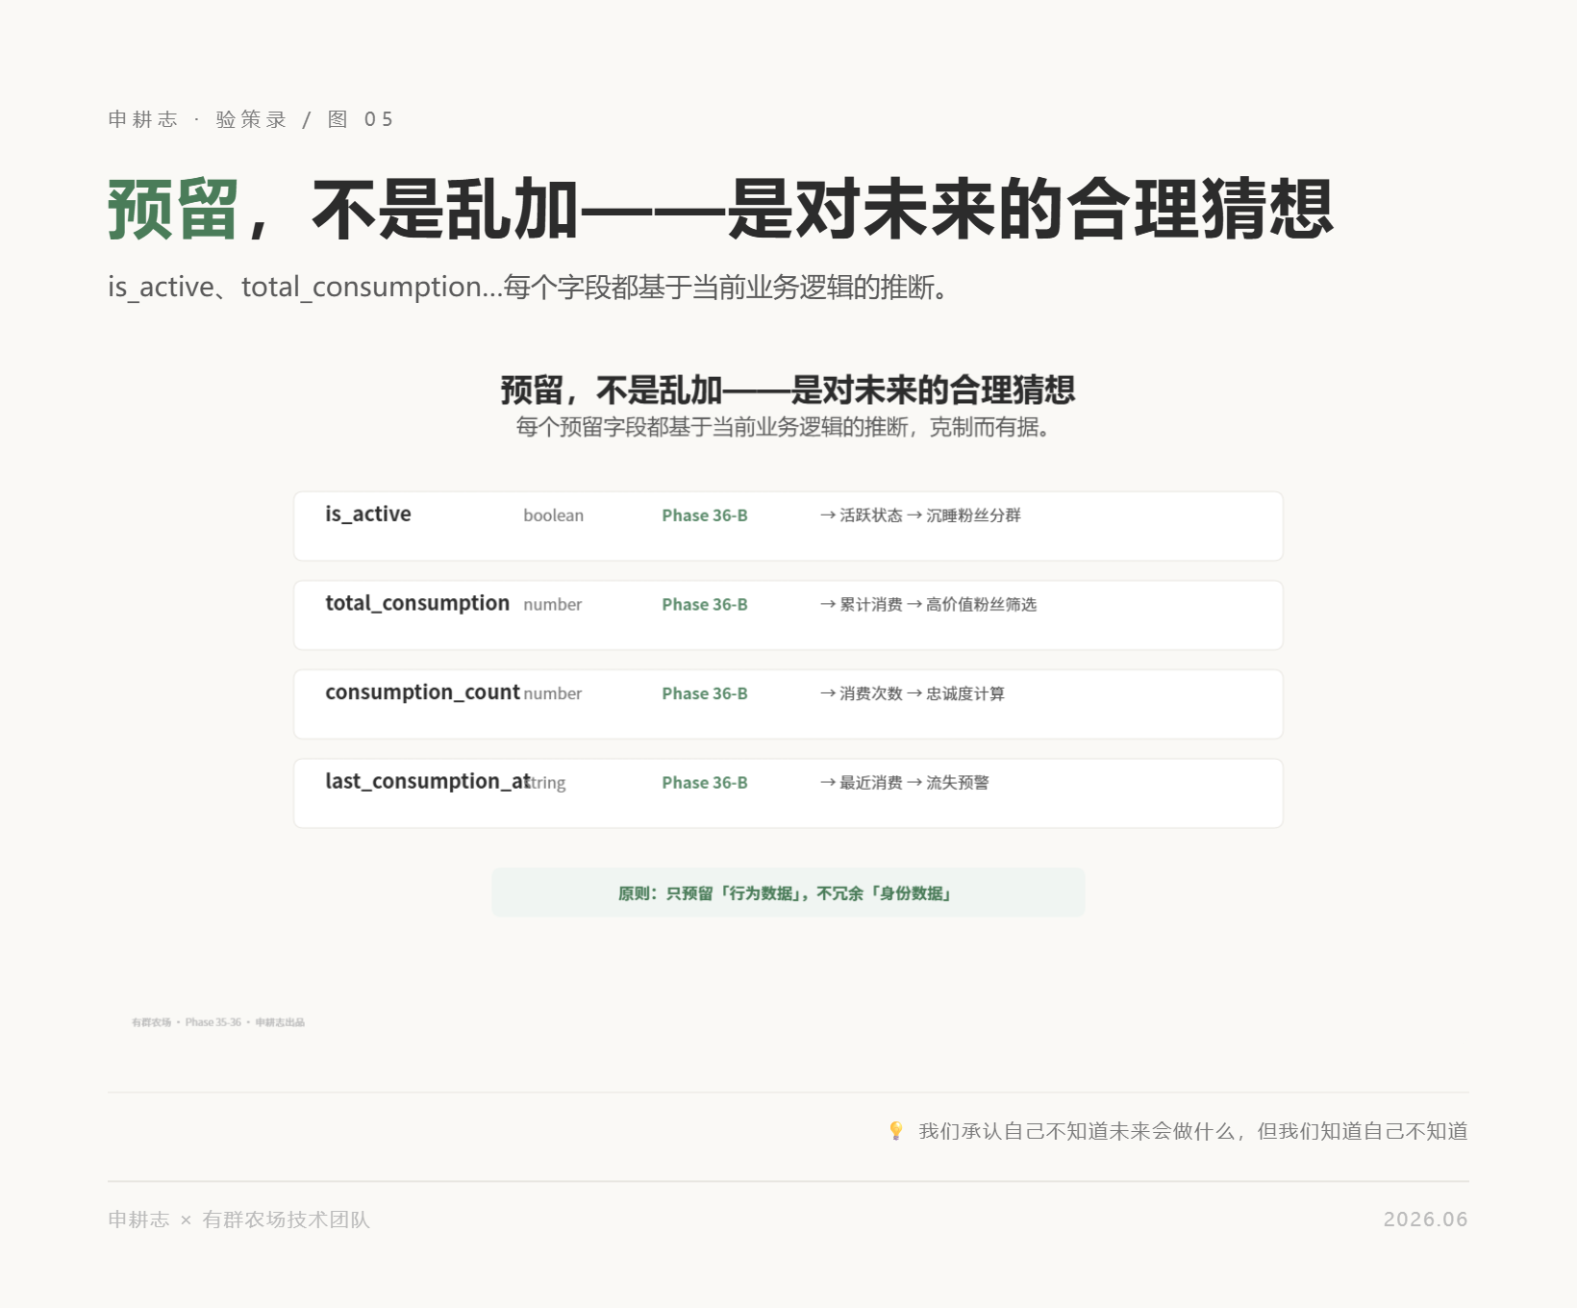Click the last_consumption_at field name
1577x1308 pixels.
pyautogui.click(x=428, y=781)
